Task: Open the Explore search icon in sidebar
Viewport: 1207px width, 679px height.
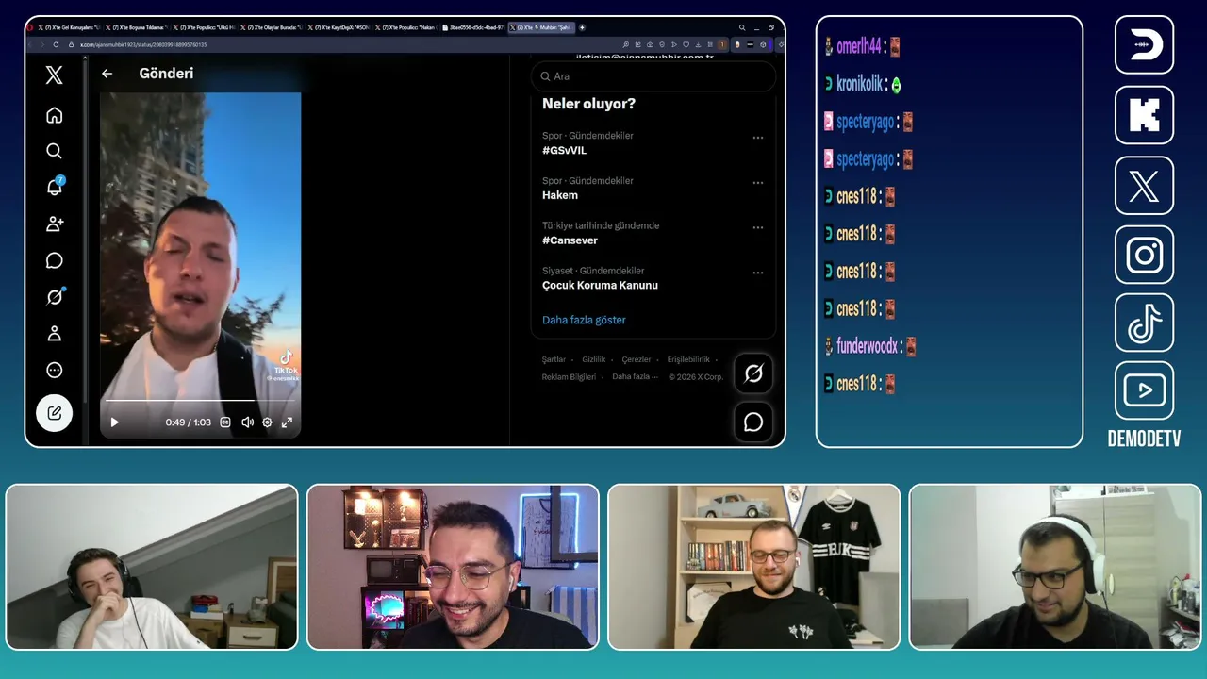Action: 55,151
